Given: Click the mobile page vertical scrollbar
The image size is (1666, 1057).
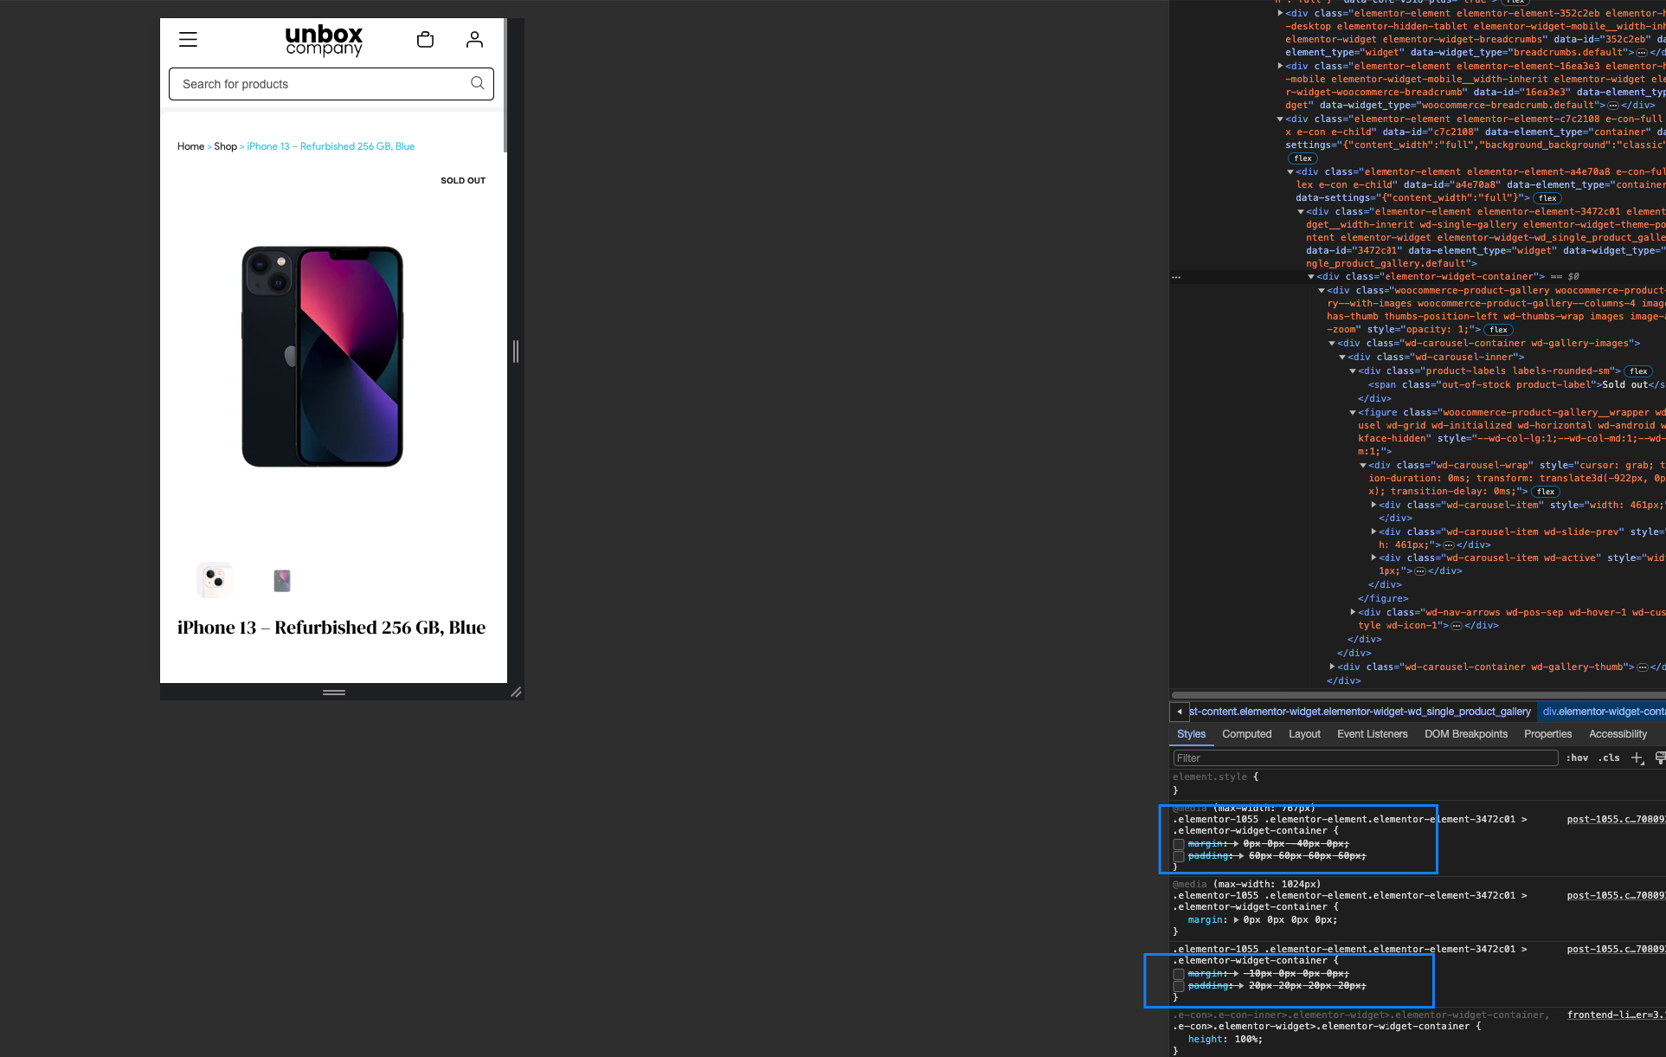Looking at the screenshot, I should point(505,85).
